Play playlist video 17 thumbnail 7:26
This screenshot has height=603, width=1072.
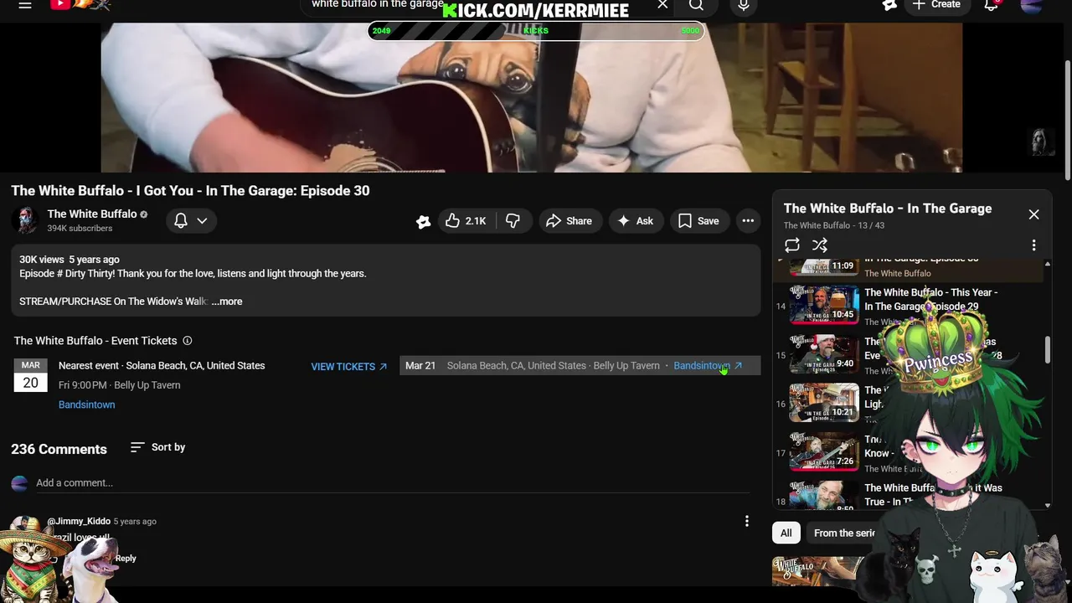(x=824, y=453)
